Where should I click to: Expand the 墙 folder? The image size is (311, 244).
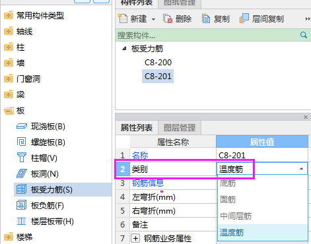pos(9,63)
